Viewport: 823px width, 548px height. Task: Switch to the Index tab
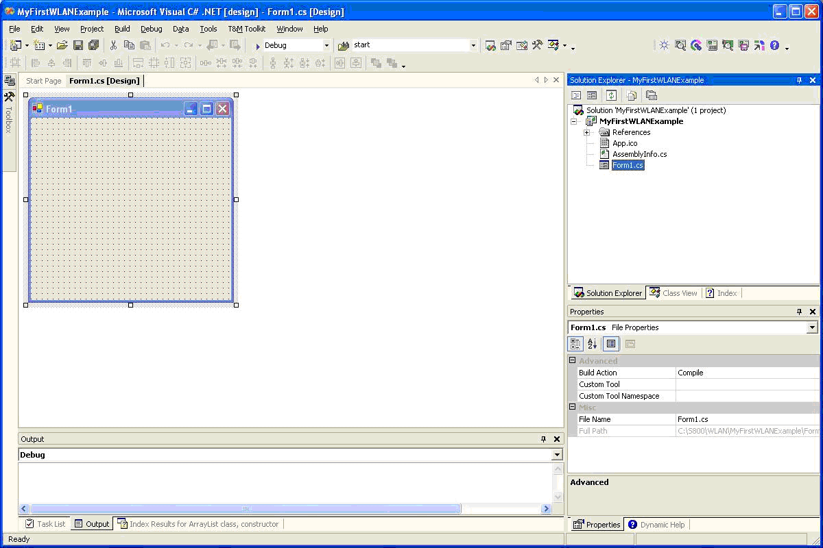(721, 293)
